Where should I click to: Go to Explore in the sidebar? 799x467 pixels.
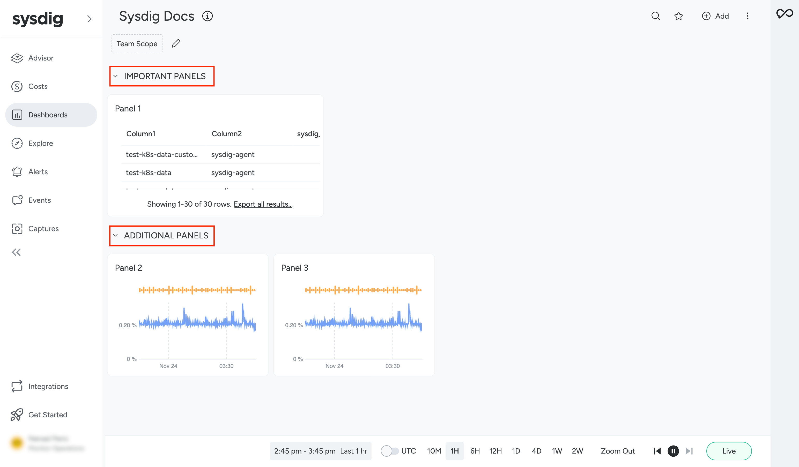41,143
